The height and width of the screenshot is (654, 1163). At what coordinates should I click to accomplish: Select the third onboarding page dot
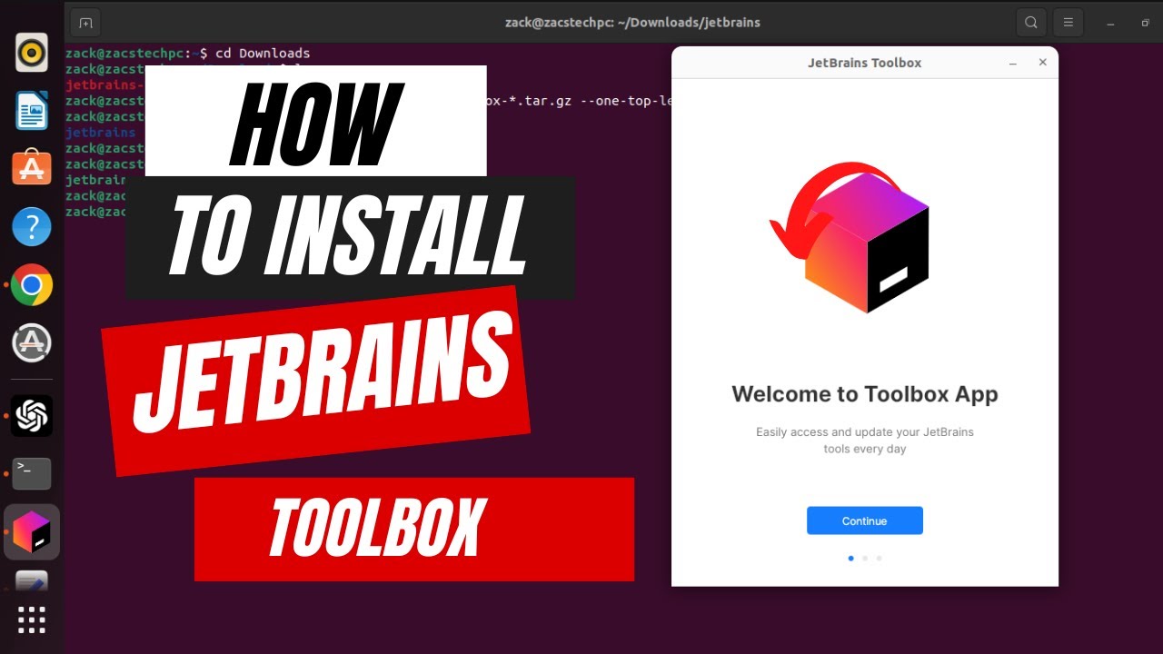point(879,559)
